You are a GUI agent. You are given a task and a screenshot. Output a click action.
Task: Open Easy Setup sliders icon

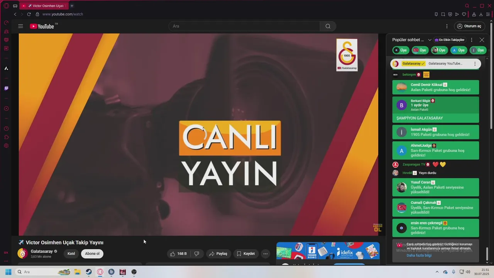click(488, 14)
